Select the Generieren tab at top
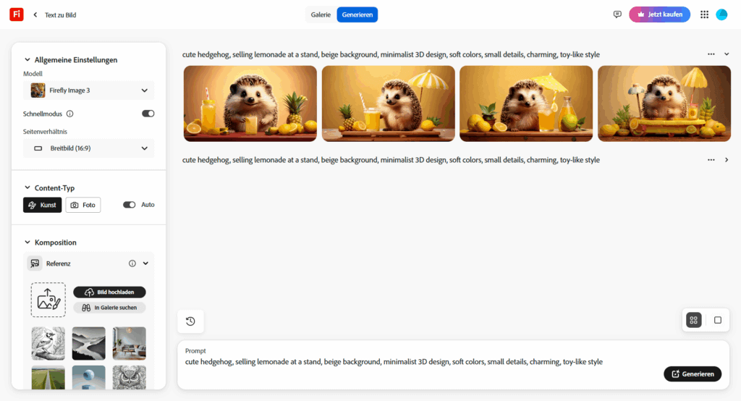This screenshot has height=401, width=741. click(x=357, y=14)
